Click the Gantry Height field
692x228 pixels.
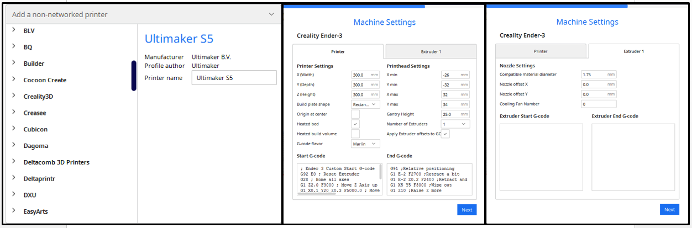click(455, 114)
